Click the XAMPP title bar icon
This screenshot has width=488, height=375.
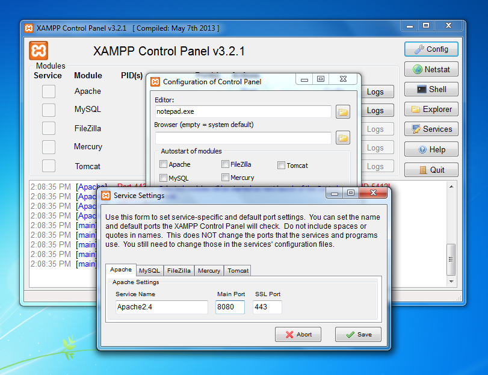click(29, 28)
